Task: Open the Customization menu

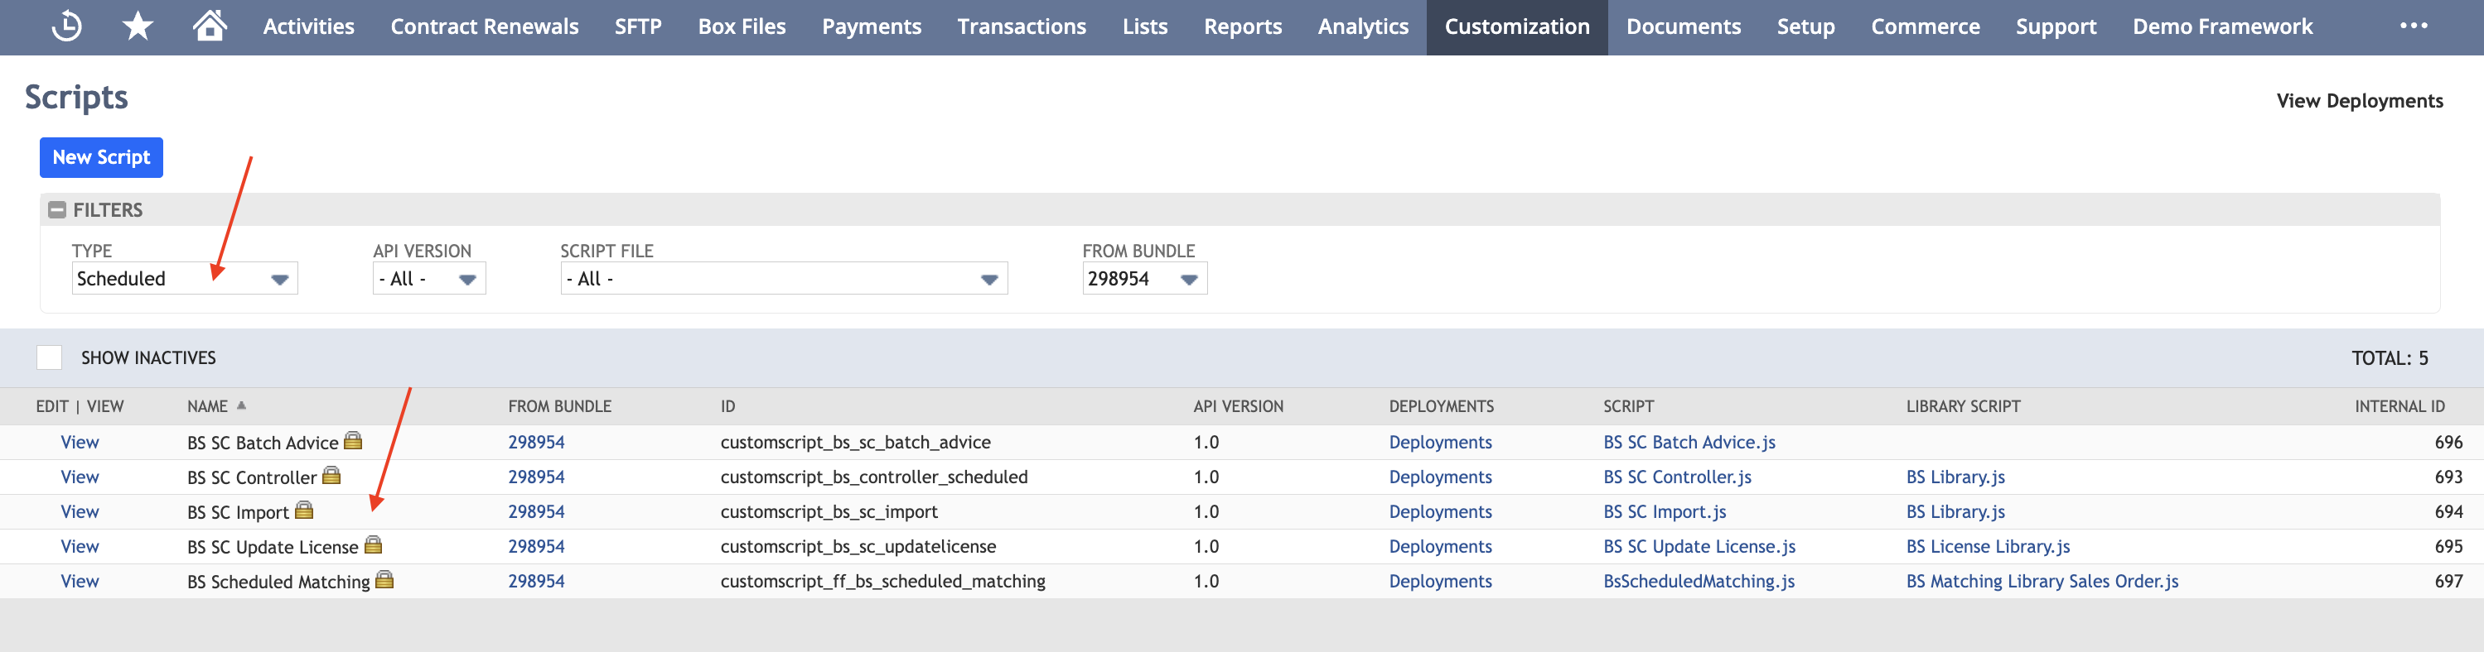Action: click(x=1517, y=27)
